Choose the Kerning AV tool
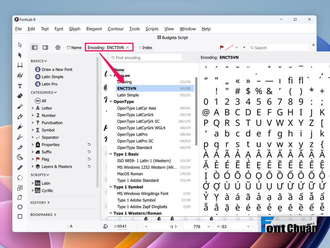 pos(20,76)
